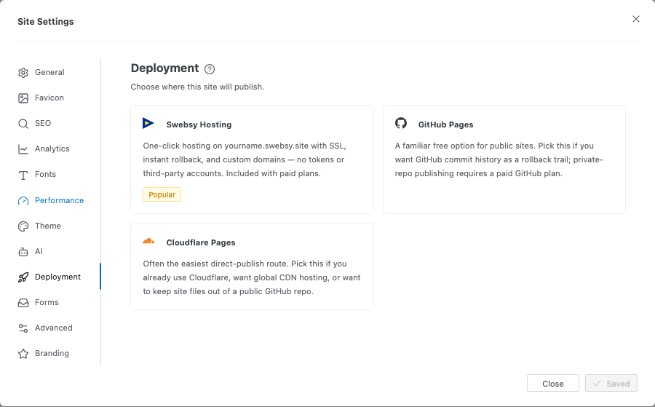
Task: Open the Performance section label
Action: click(x=60, y=200)
